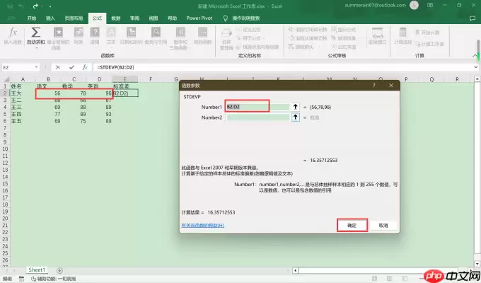Open the Date and Time functions icon
This screenshot has width=481, height=283.
point(132,32)
